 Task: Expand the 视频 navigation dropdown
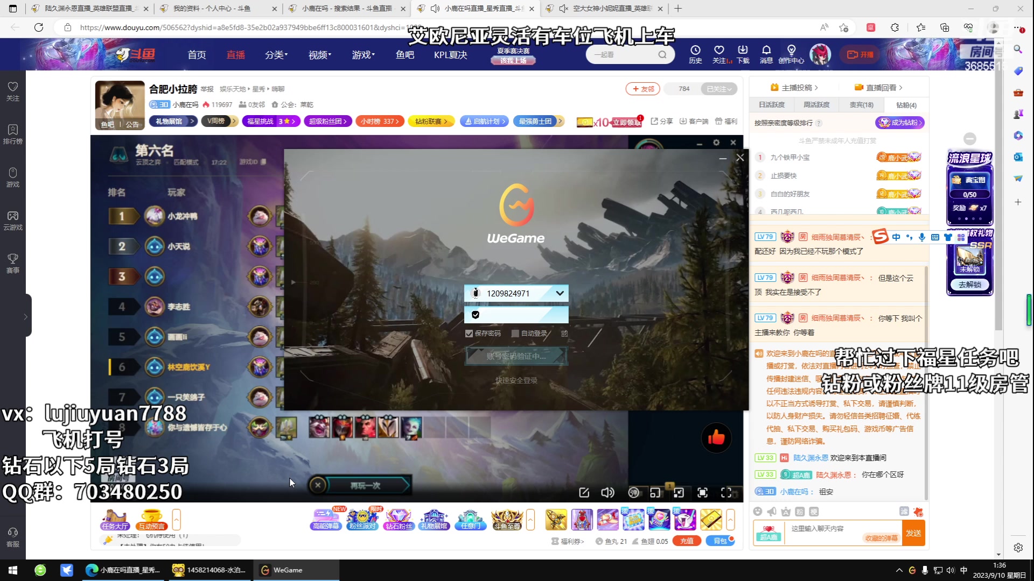pos(320,54)
